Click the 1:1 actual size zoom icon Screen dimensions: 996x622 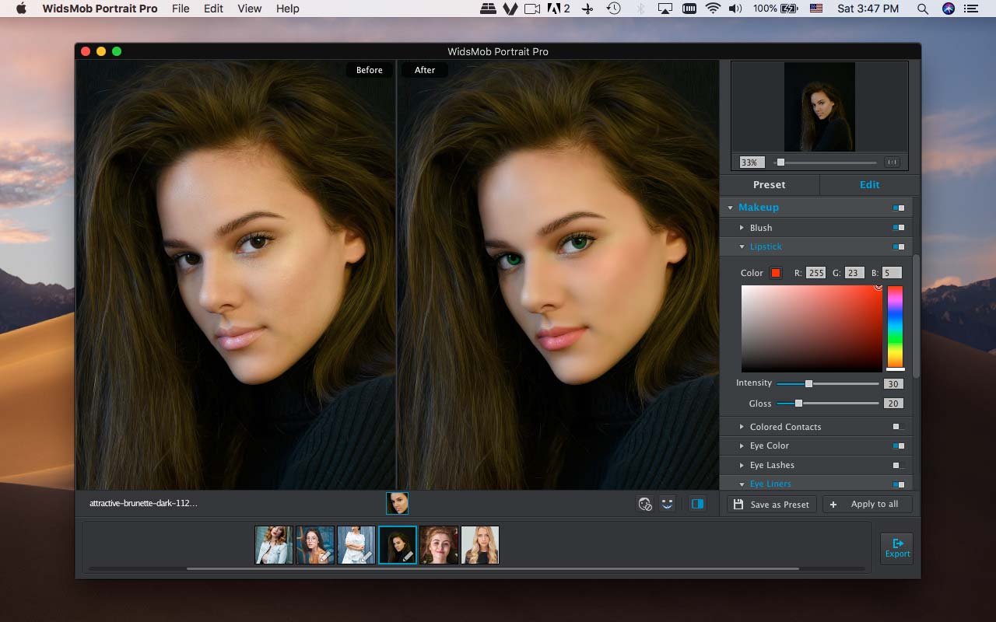click(x=892, y=162)
